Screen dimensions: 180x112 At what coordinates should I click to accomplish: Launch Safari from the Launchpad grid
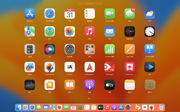49,14
